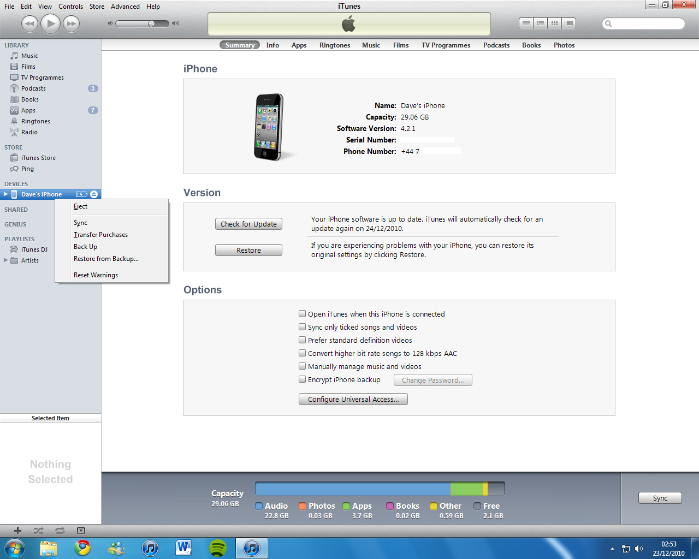
Task: Open Spotify from the taskbar
Action: pos(218,548)
